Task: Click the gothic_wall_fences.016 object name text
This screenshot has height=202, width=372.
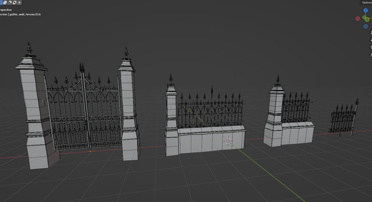Action: coord(25,14)
